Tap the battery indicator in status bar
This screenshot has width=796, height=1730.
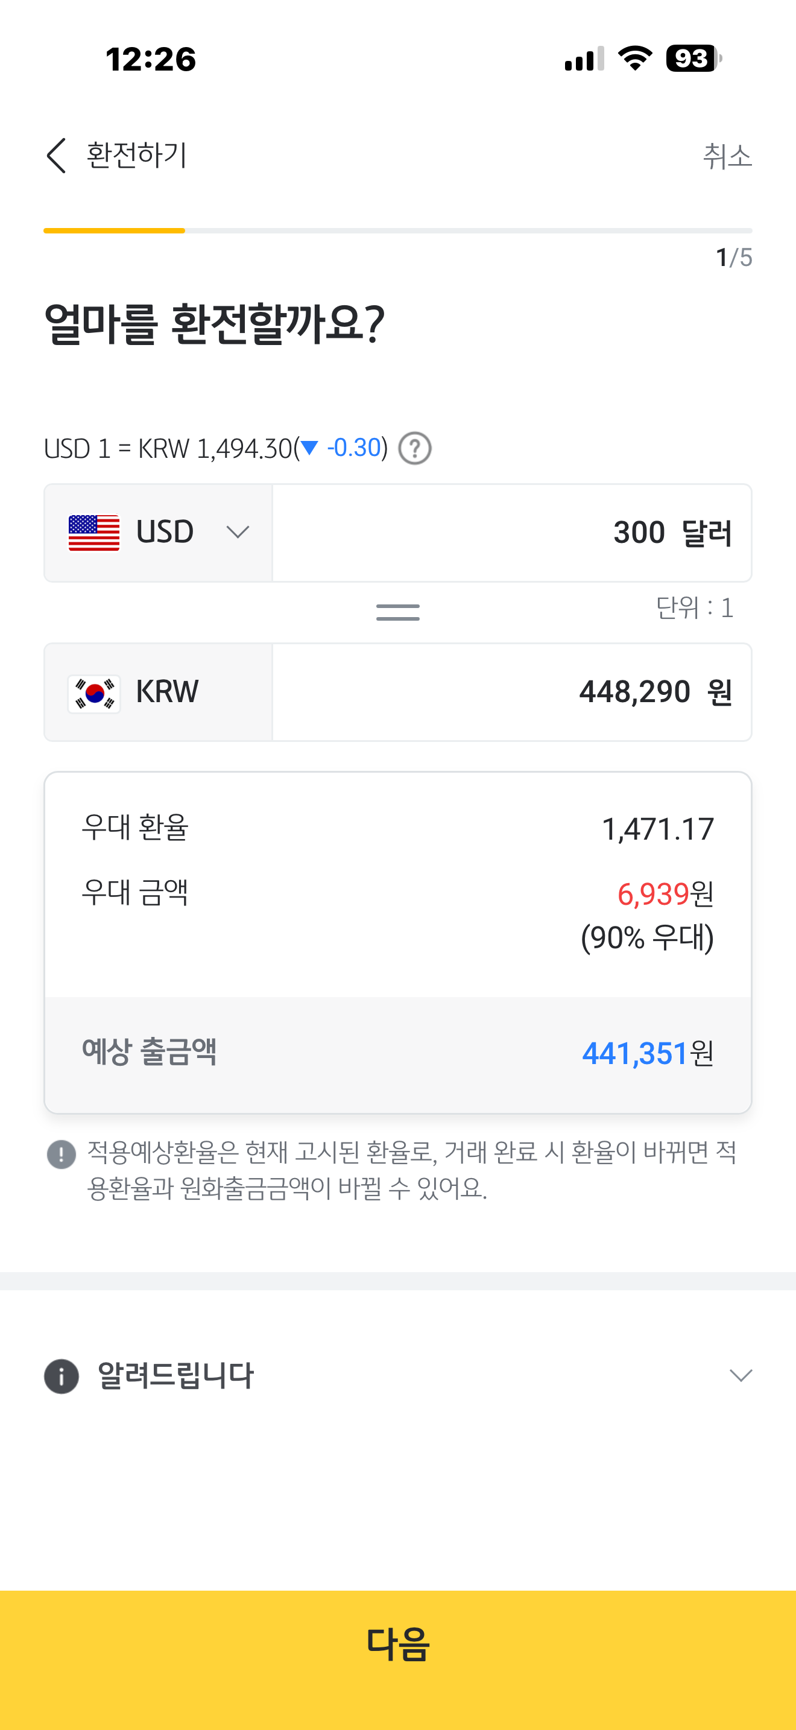pyautogui.click(x=693, y=59)
